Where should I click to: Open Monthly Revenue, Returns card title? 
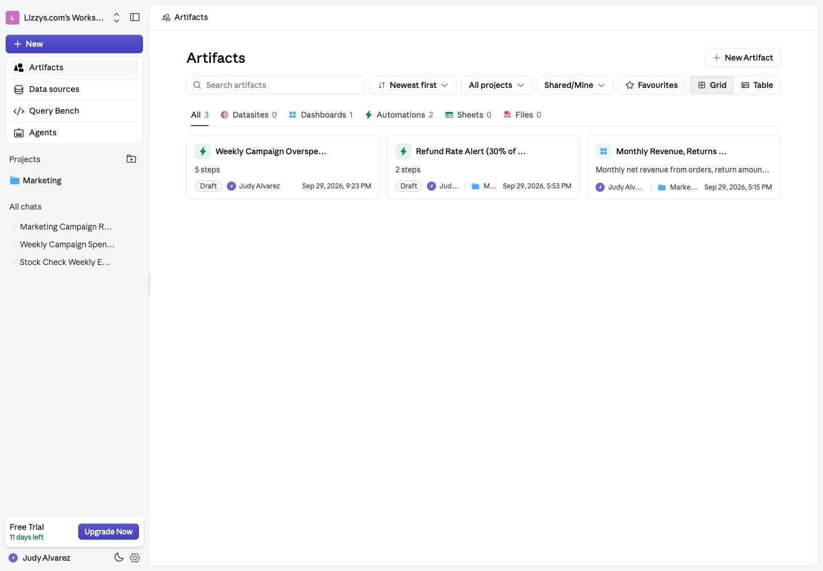coord(672,151)
